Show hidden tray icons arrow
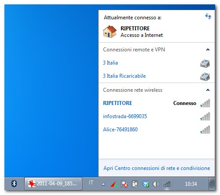This screenshot has height=195, width=220. (103, 184)
